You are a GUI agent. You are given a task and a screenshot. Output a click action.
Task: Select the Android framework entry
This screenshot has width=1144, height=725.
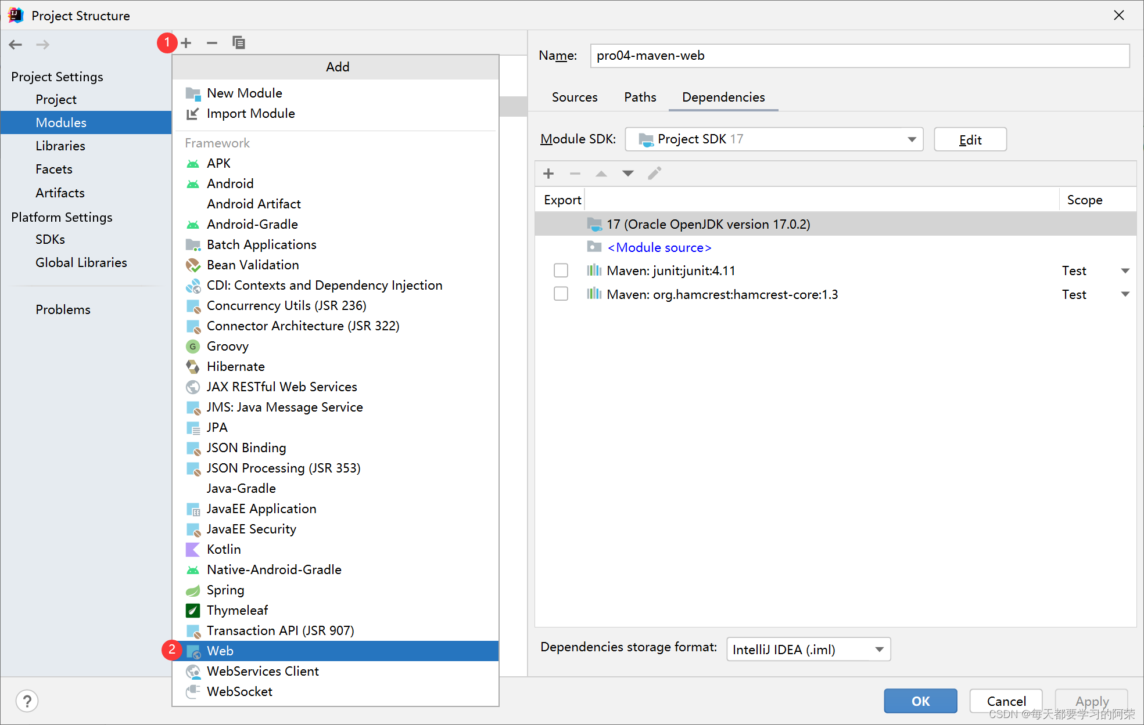click(336, 183)
